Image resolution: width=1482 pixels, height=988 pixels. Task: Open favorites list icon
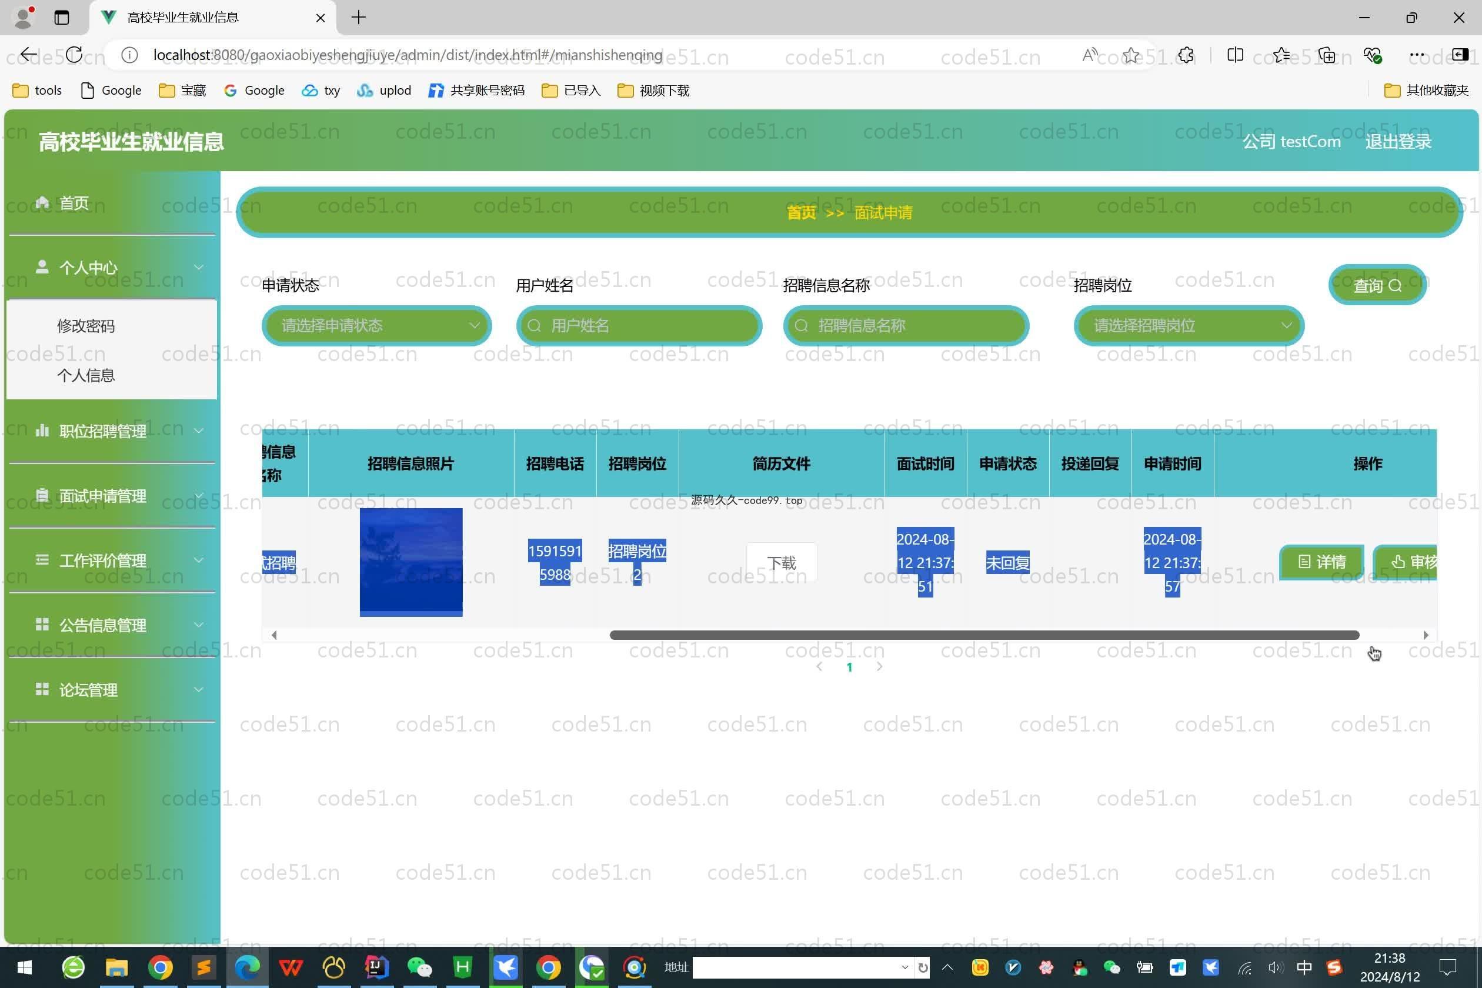coord(1281,55)
